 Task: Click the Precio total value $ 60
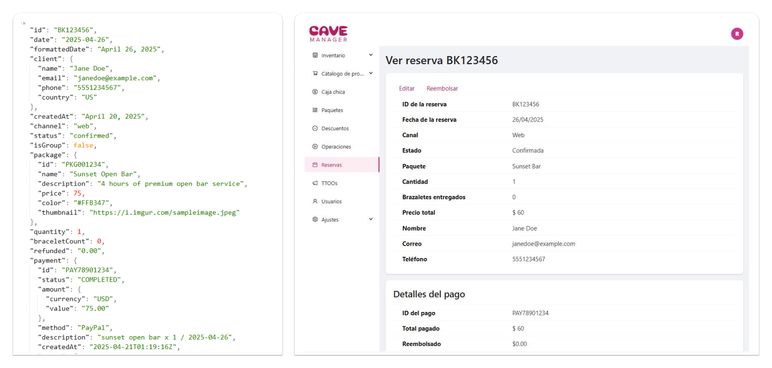click(518, 213)
